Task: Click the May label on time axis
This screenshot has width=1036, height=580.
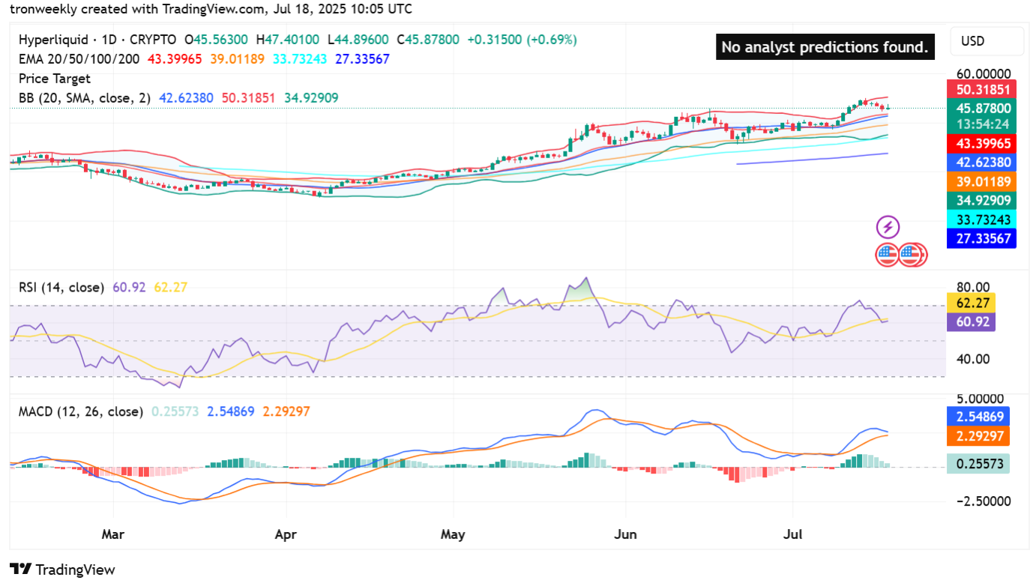Action: click(x=453, y=534)
